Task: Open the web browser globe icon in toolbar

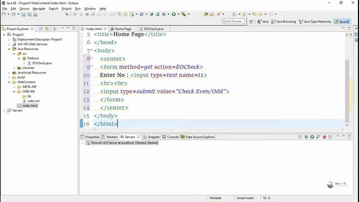Action: tap(151, 14)
